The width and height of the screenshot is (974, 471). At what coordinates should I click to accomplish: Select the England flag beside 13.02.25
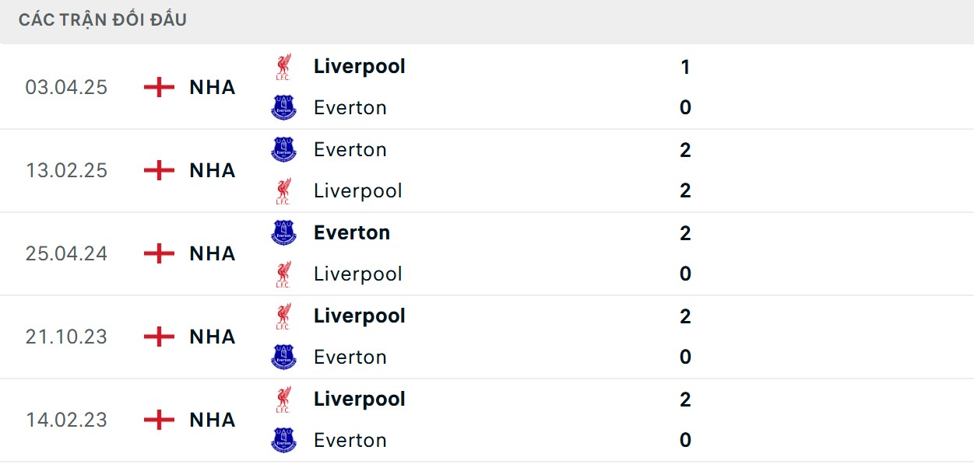(158, 170)
